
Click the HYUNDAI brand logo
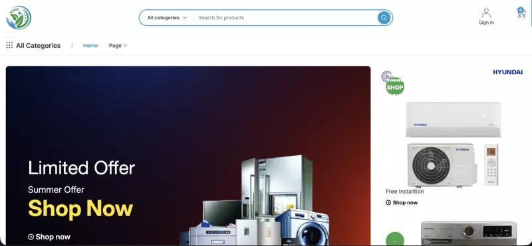(x=507, y=72)
